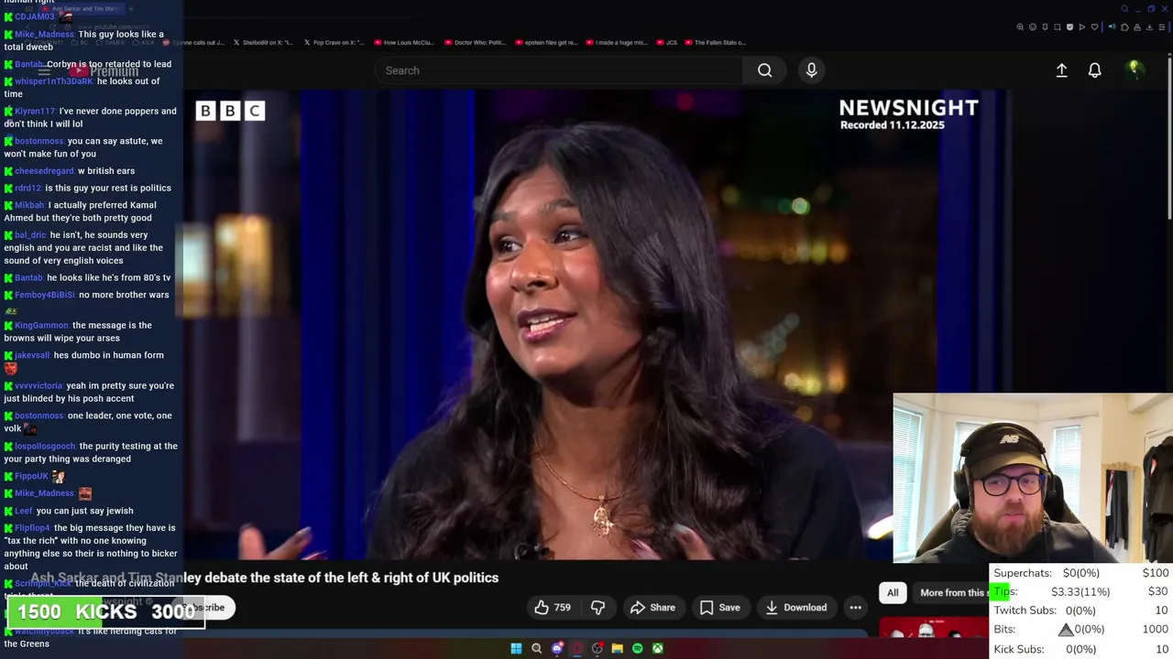
Task: Focus the YouTube Search field
Action: pyautogui.click(x=559, y=70)
